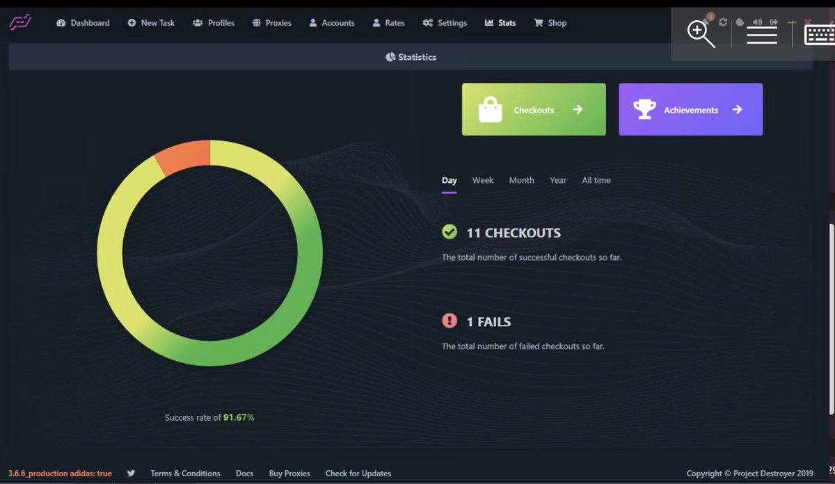Viewport: 835px width, 484px height.
Task: Click the cookie icon in top bar
Action: [740, 22]
